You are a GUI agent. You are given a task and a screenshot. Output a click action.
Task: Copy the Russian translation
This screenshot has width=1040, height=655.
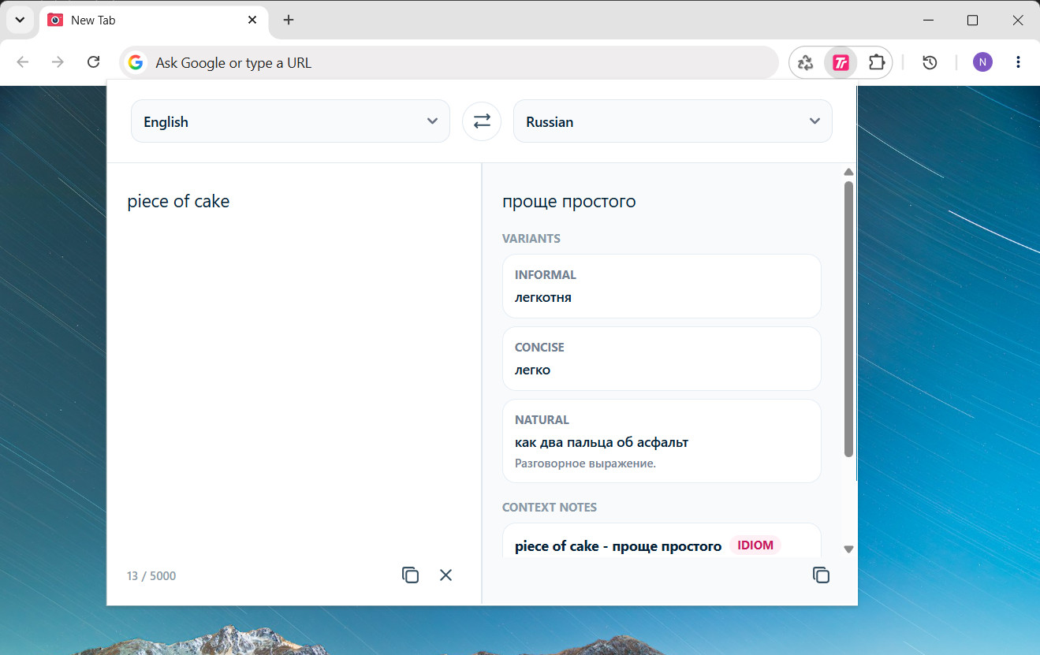(821, 575)
